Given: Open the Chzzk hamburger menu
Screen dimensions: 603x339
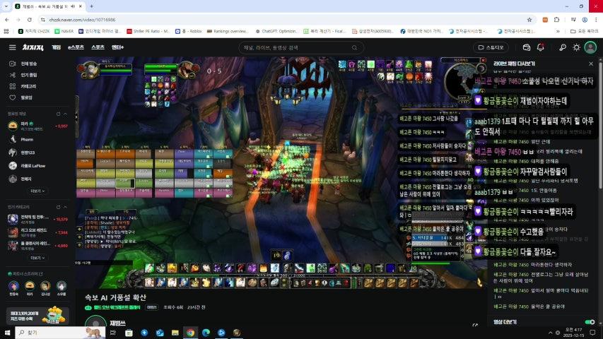Looking at the screenshot, I should click(x=12, y=47).
